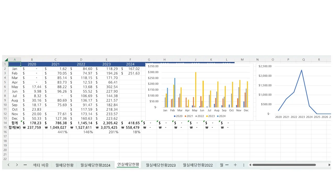This screenshot has width=335, height=188.
Task: Select the Jan row label cell
Action: (x=15, y=69)
